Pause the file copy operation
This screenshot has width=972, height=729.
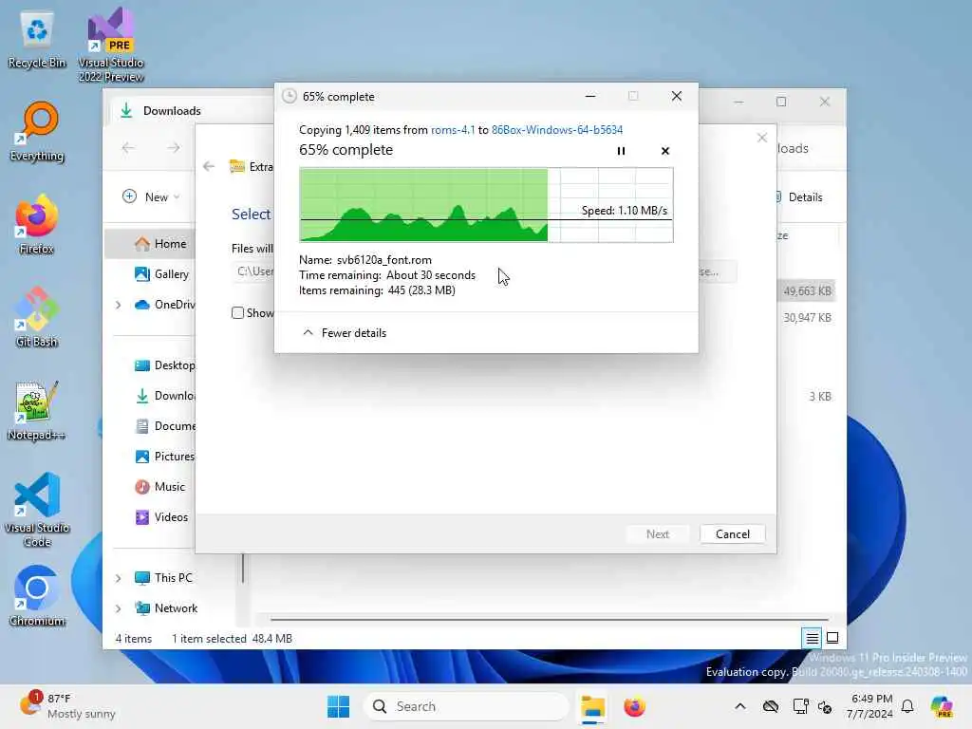click(x=621, y=151)
